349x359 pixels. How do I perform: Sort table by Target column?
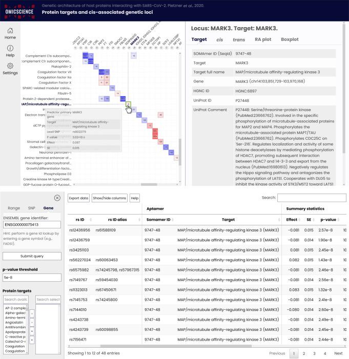(279, 220)
